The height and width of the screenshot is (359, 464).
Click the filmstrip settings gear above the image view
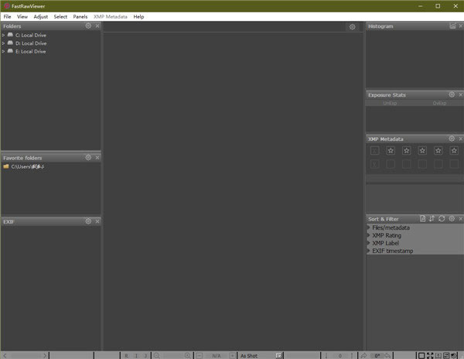(x=352, y=27)
